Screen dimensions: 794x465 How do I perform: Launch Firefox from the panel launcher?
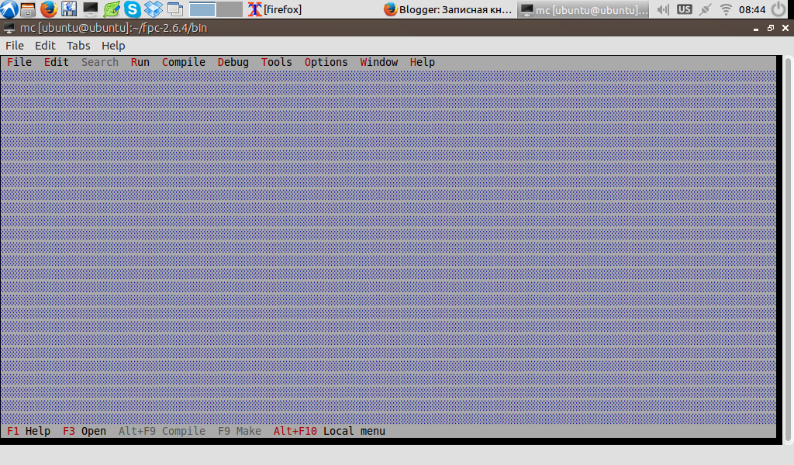(49, 9)
